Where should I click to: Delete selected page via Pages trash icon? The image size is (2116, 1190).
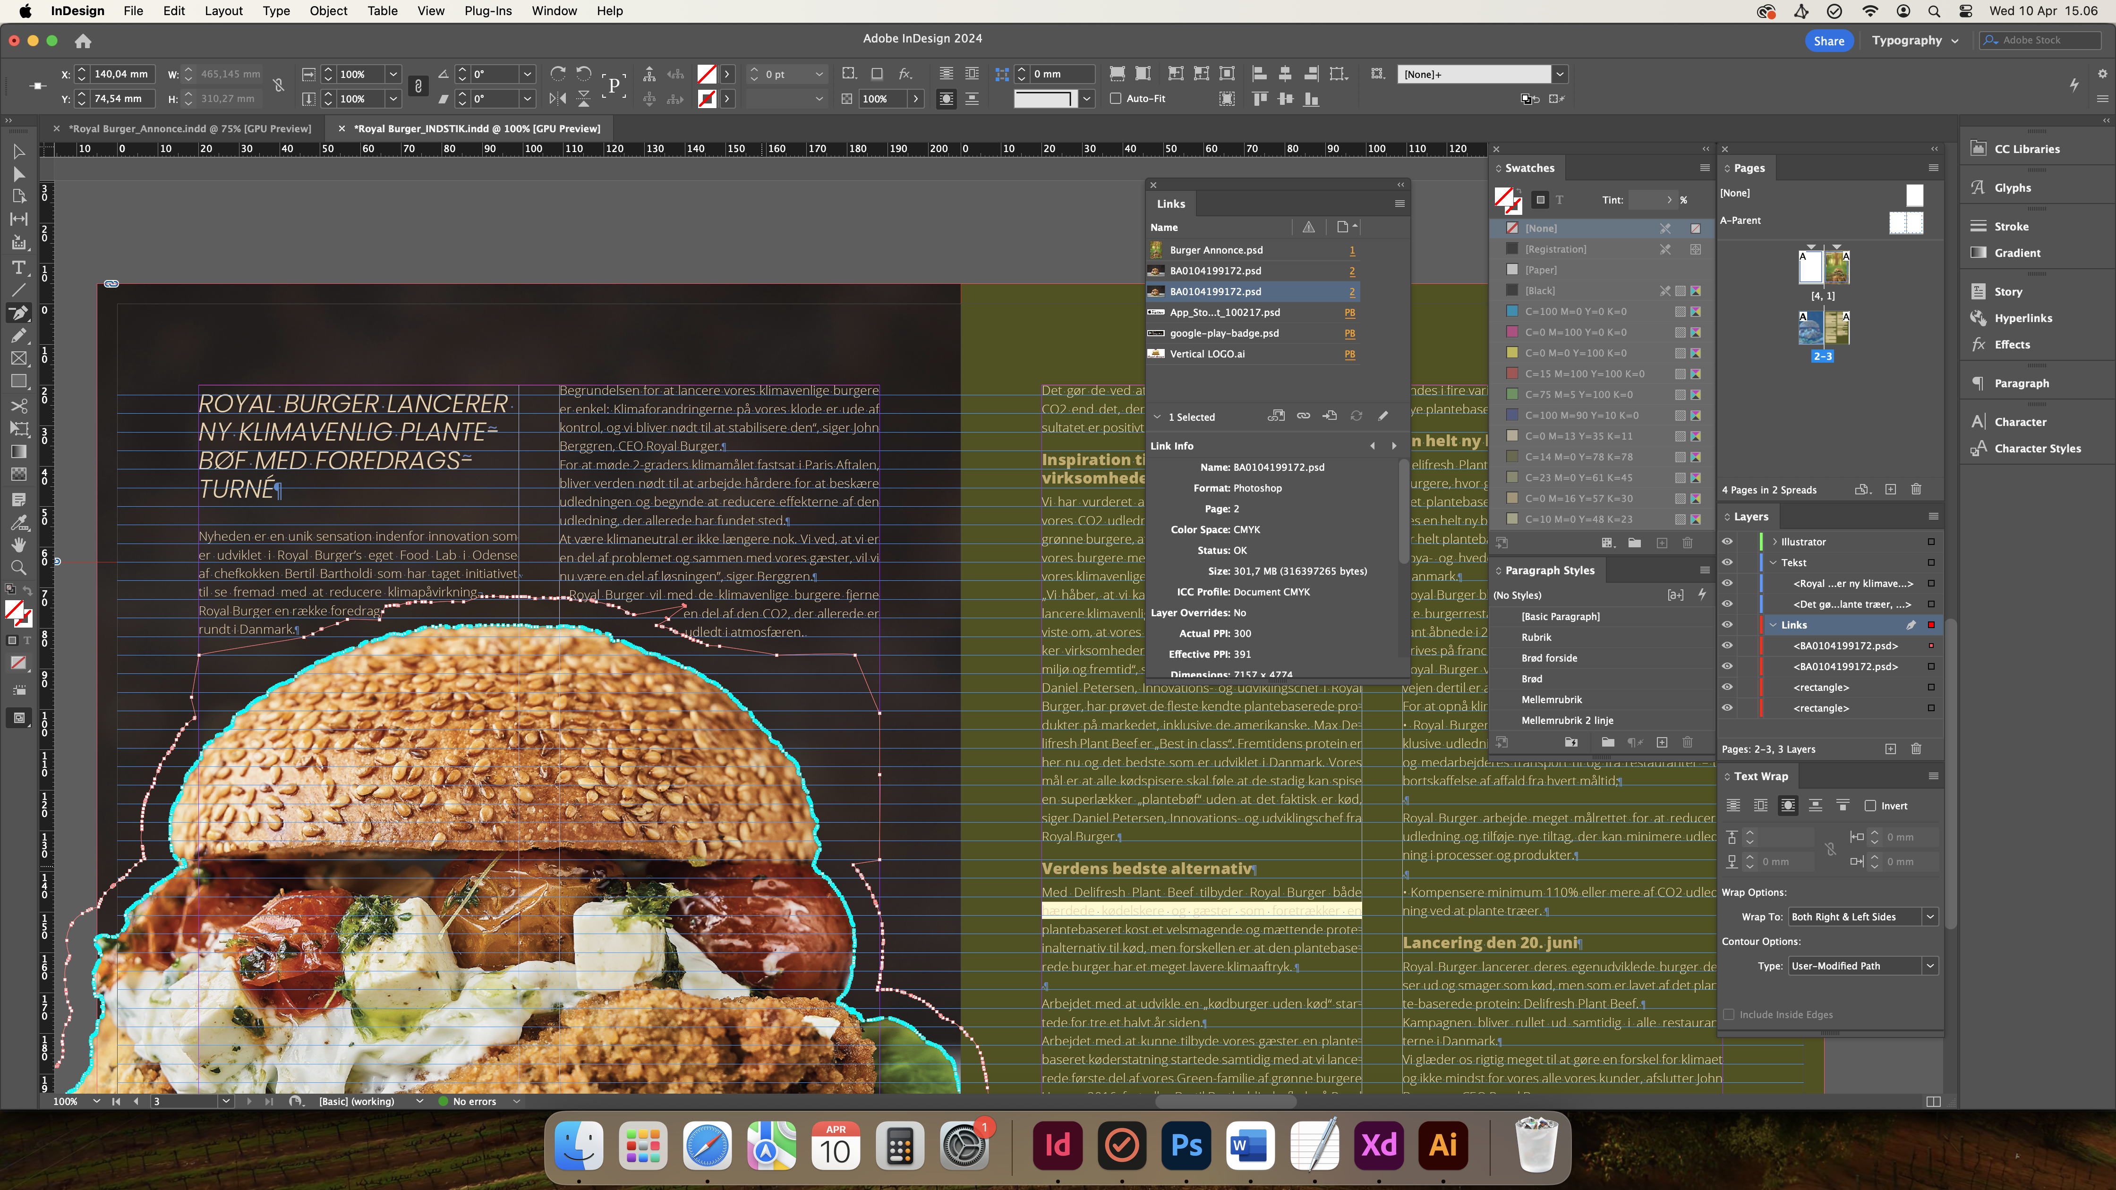point(1916,490)
